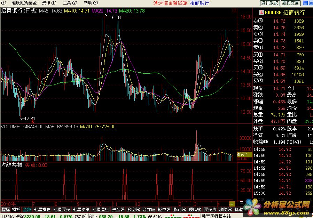The width and height of the screenshot is (313, 218).
Task: Switch to 多空线 indicator
Action: point(134,210)
